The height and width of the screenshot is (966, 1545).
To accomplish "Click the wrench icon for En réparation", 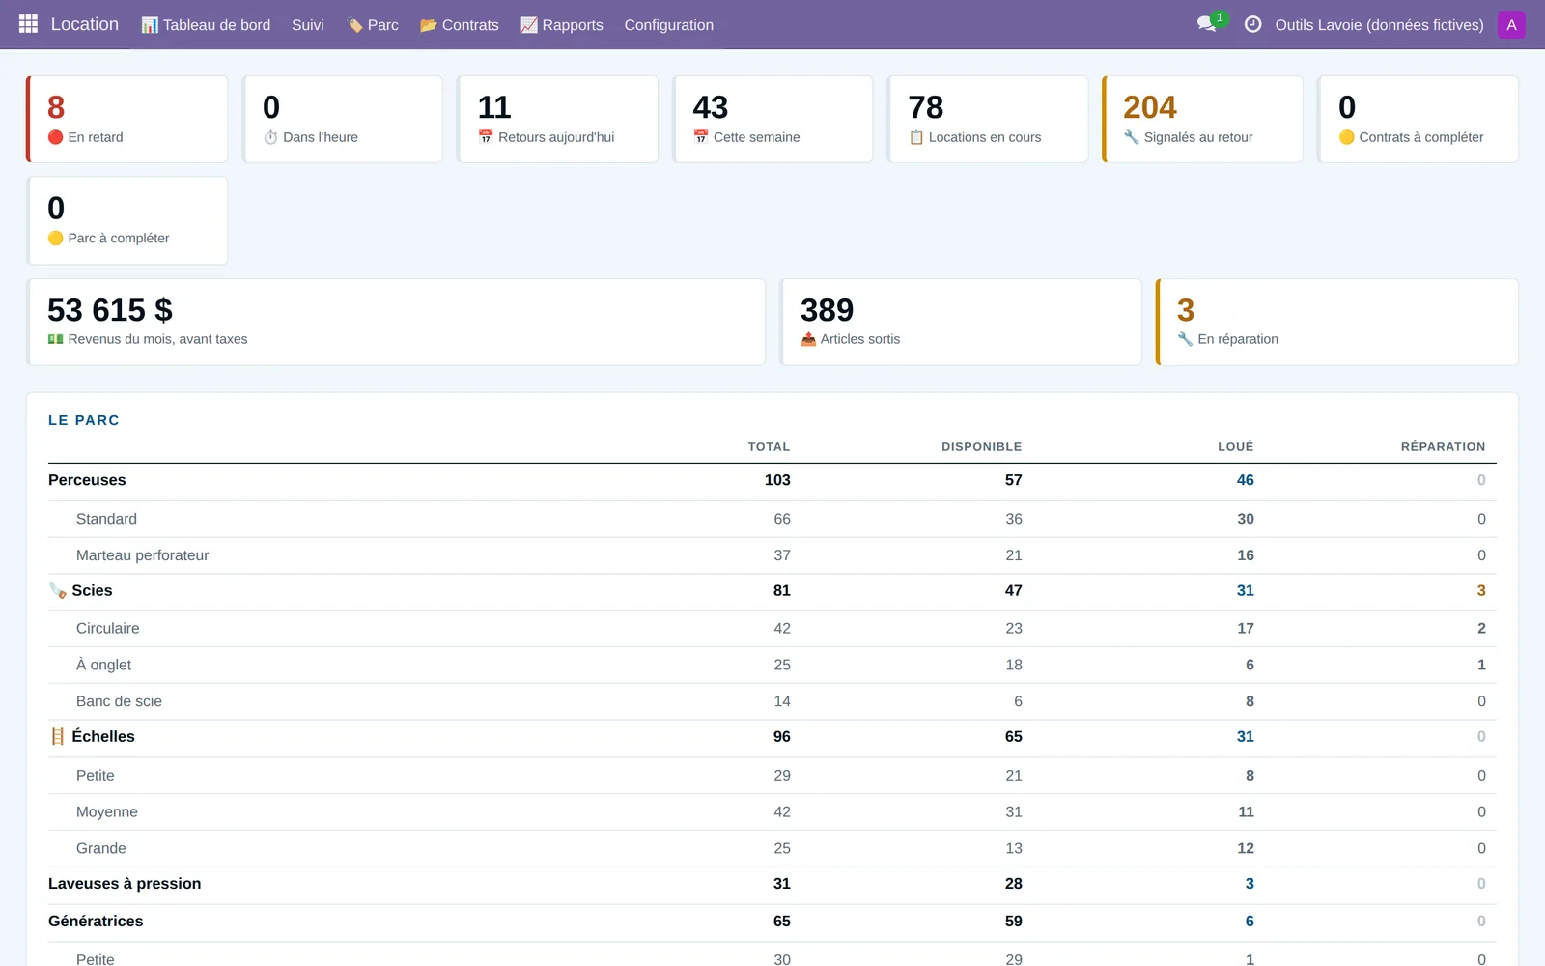I will click(x=1185, y=339).
